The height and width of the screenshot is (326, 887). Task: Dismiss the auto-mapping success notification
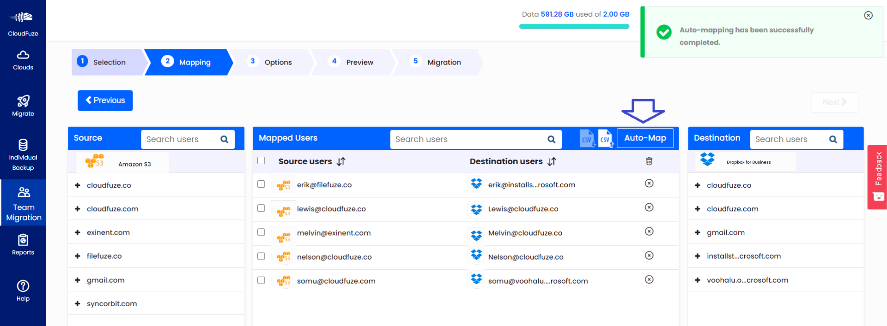[x=868, y=15]
